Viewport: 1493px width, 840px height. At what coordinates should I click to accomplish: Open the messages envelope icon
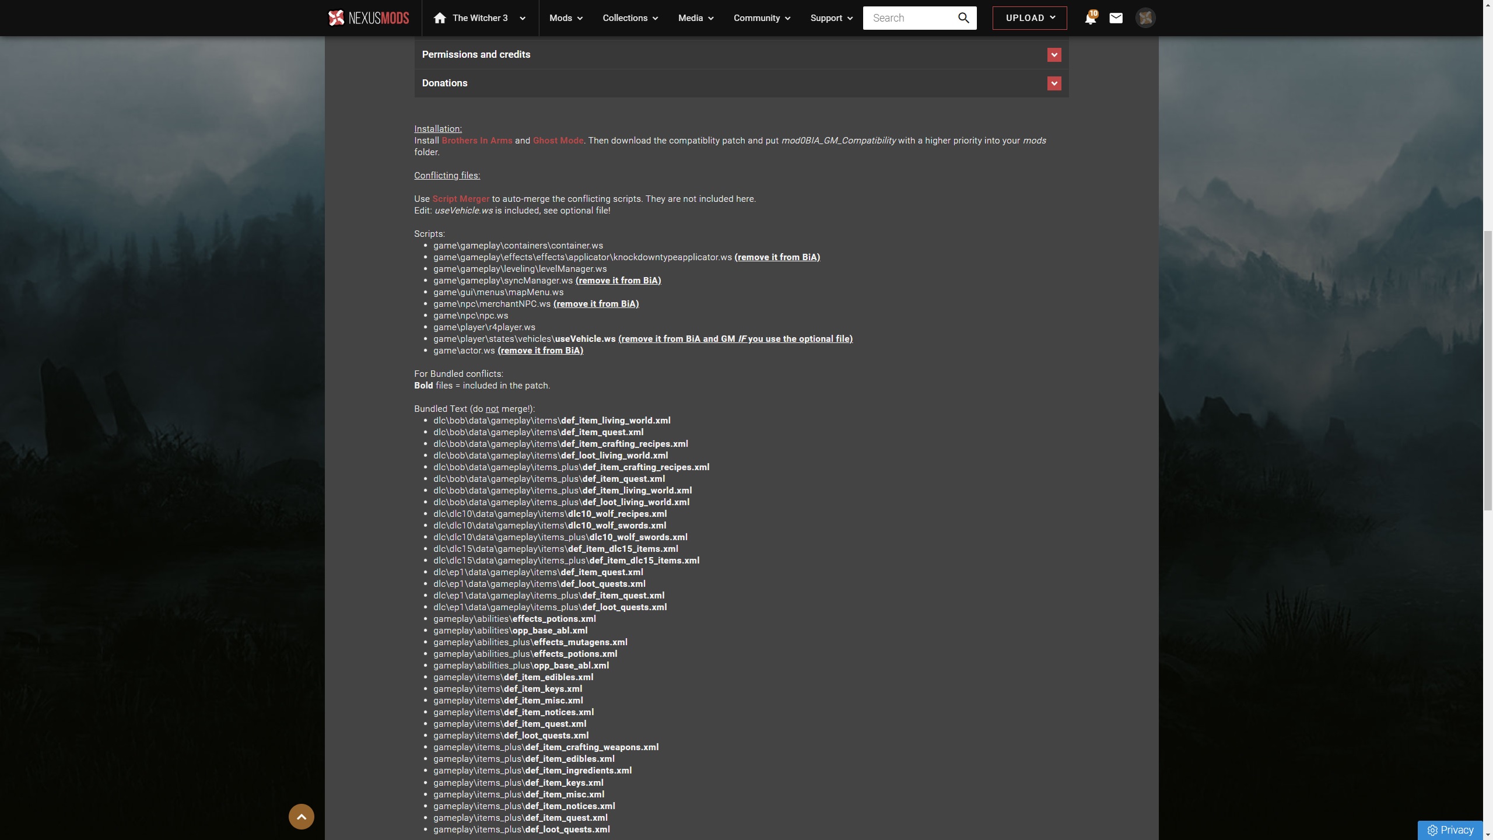pyautogui.click(x=1116, y=18)
